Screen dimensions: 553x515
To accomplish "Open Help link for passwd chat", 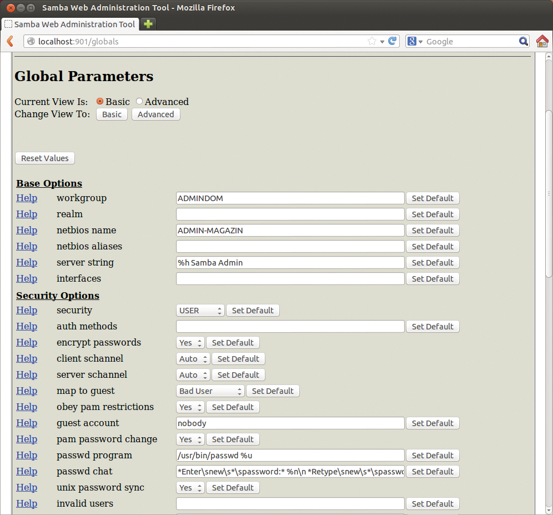I will pos(27,472).
